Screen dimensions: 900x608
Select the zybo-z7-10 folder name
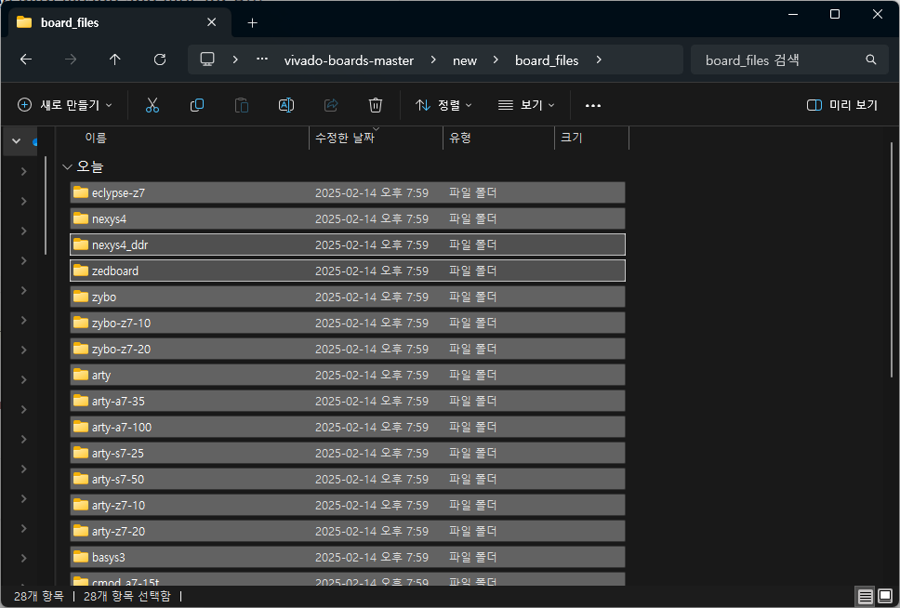[x=121, y=324]
